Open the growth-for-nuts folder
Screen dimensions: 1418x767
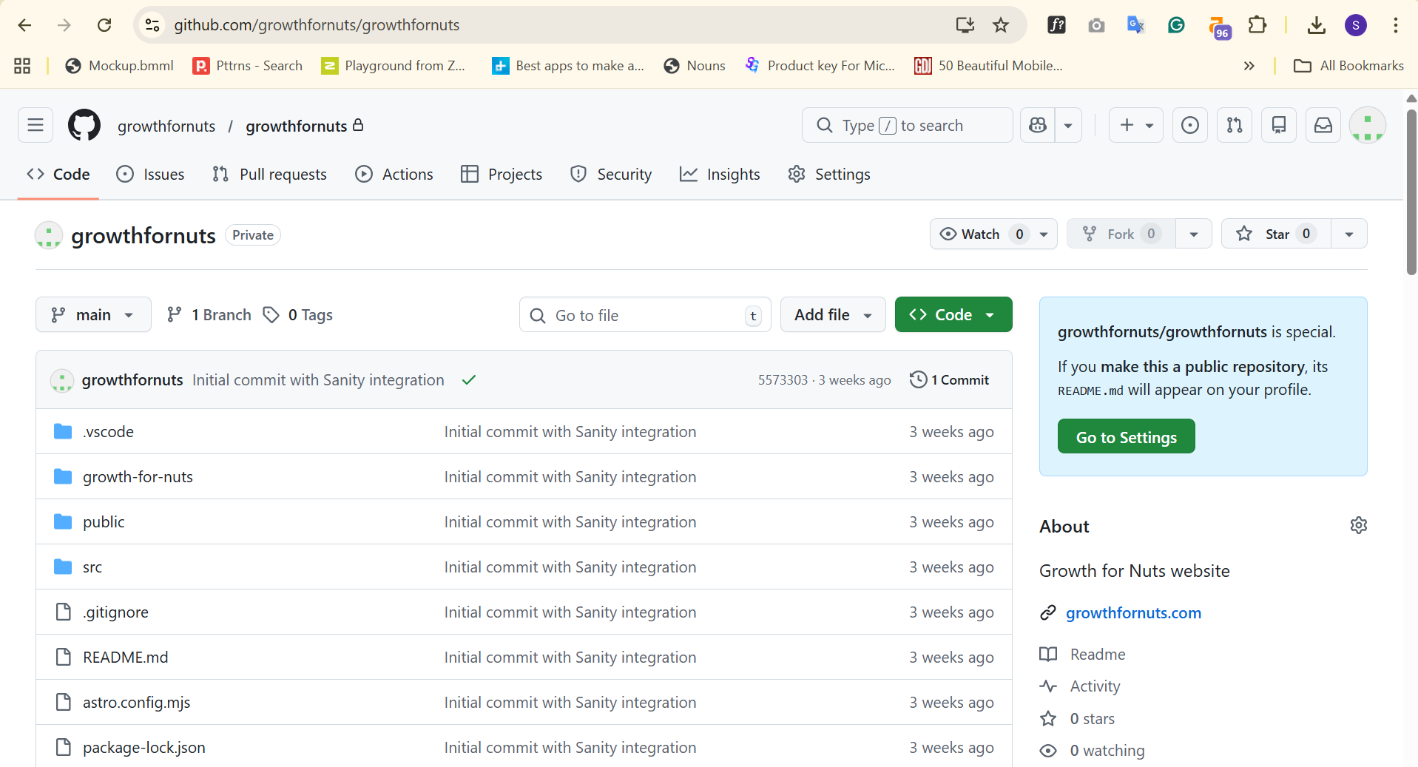tap(138, 477)
